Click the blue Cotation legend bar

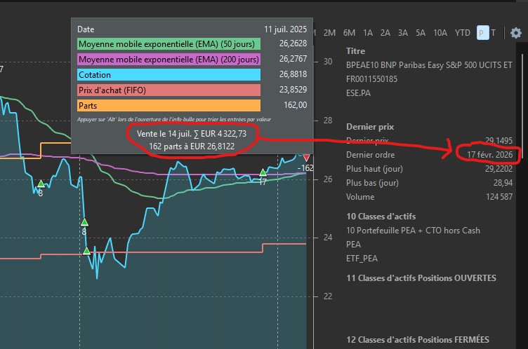(169, 75)
